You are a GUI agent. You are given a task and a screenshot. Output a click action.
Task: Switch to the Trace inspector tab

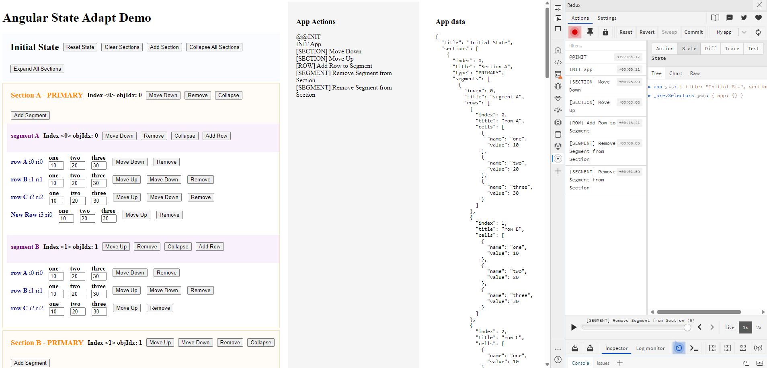coord(732,49)
